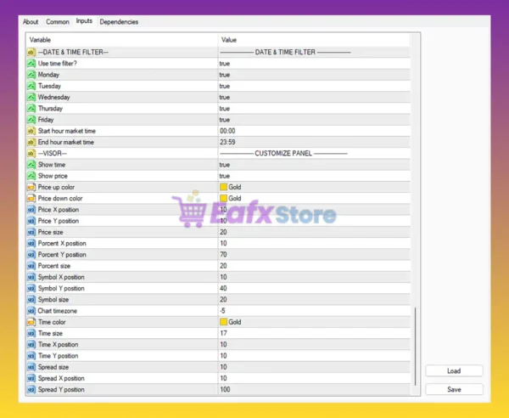Screen dimensions: 509x418
Task: Select the Chart timezone value -5
Action: [x=222, y=311]
